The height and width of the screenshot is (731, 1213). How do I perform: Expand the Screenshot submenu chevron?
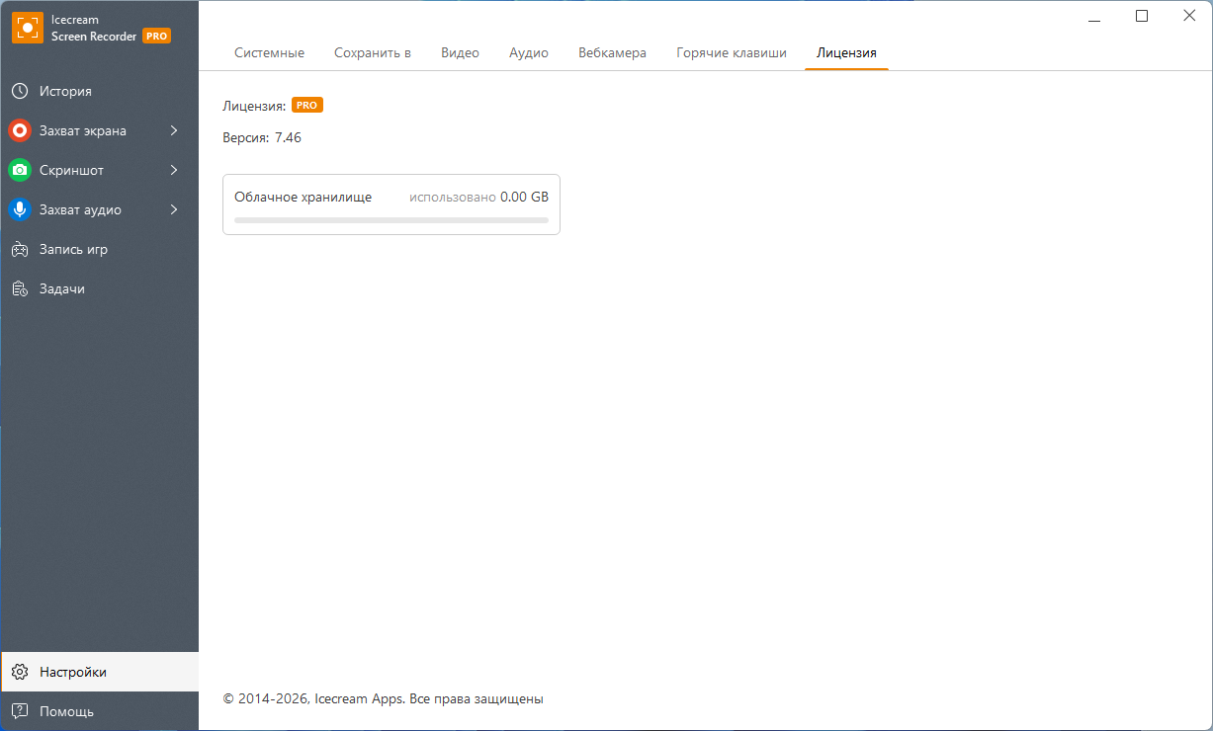click(x=174, y=170)
